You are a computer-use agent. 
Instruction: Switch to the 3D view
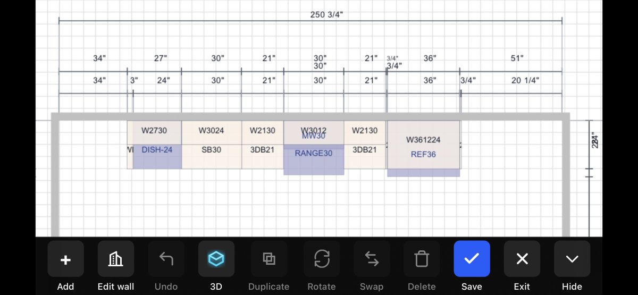tap(216, 259)
